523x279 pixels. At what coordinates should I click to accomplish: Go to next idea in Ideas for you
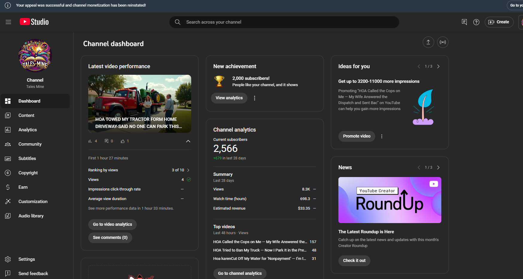point(438,66)
